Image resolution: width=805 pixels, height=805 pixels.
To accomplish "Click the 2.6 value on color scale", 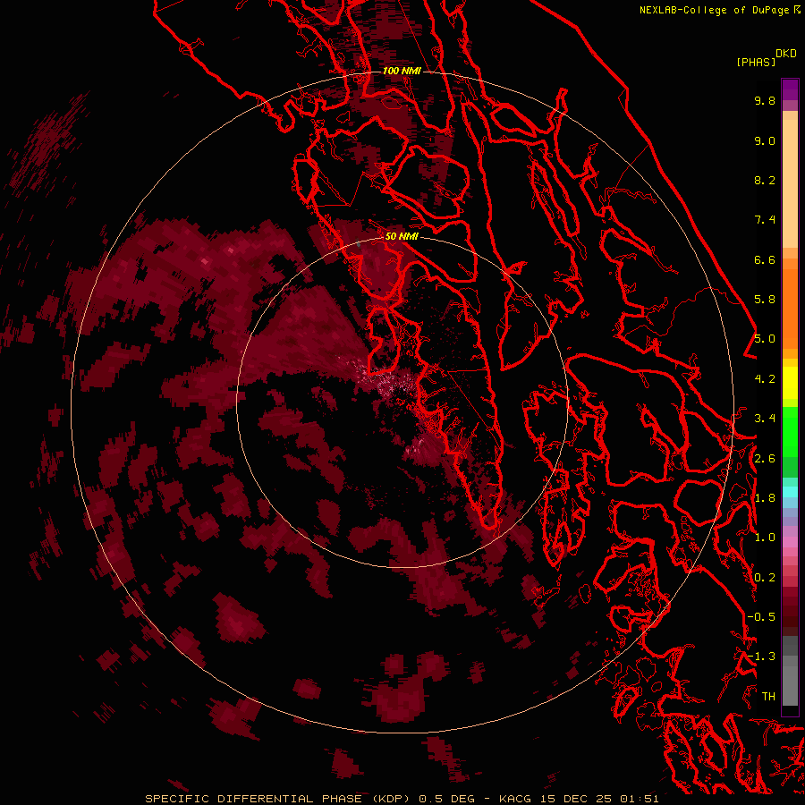I will 765,459.
